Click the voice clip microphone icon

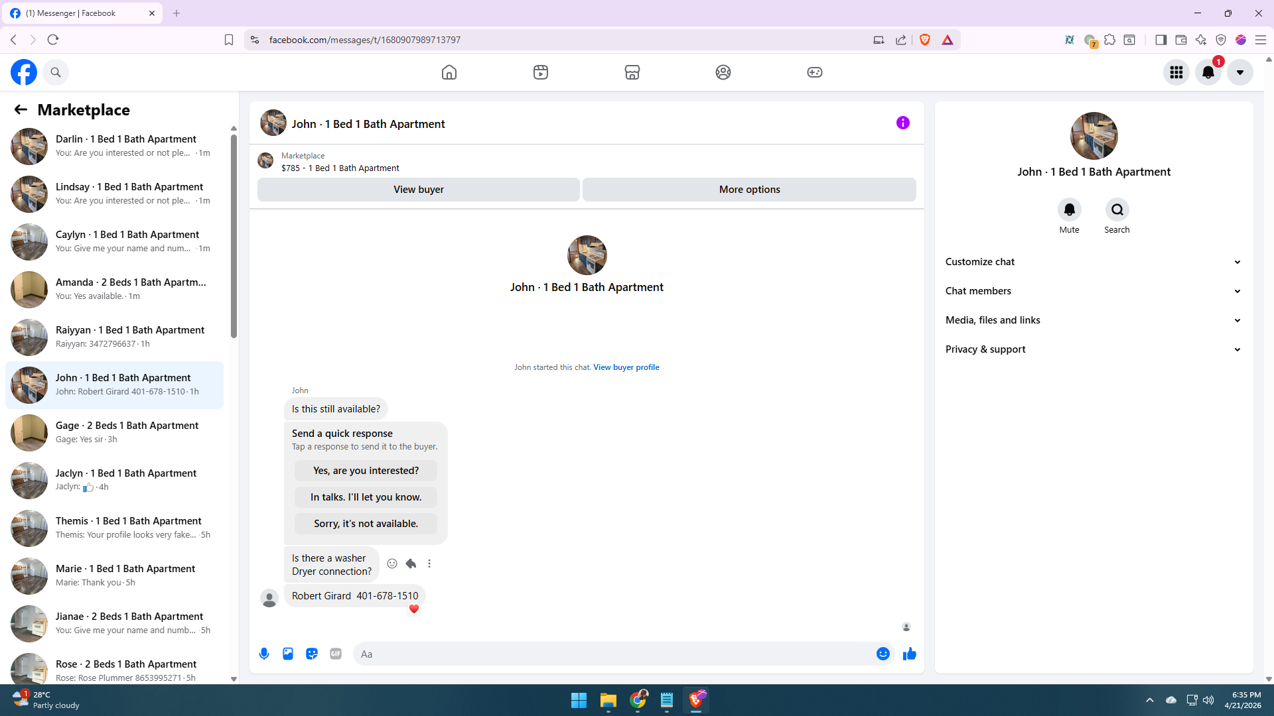[264, 654]
